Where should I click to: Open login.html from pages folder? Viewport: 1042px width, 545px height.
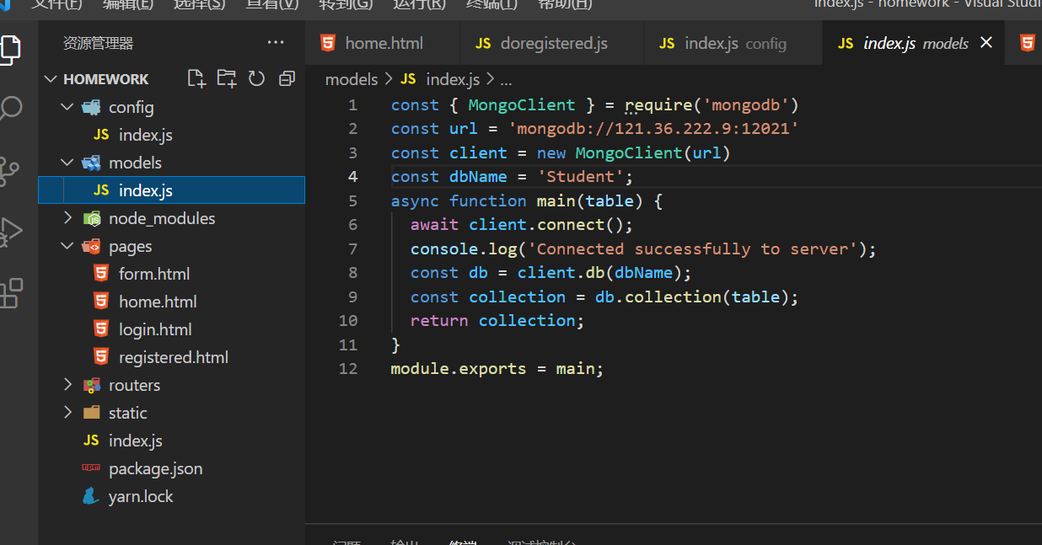[x=155, y=329]
